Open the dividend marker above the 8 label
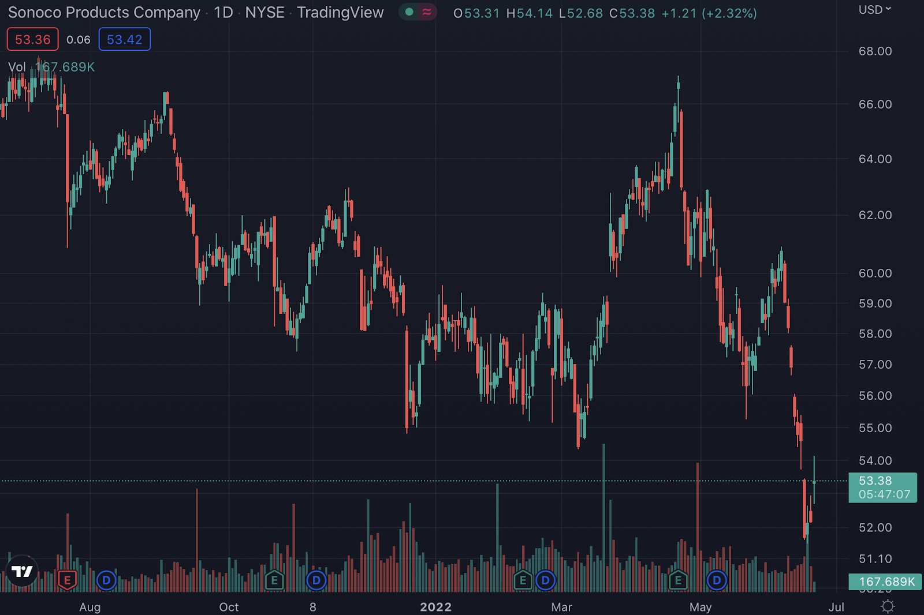This screenshot has width=924, height=615. [x=316, y=580]
